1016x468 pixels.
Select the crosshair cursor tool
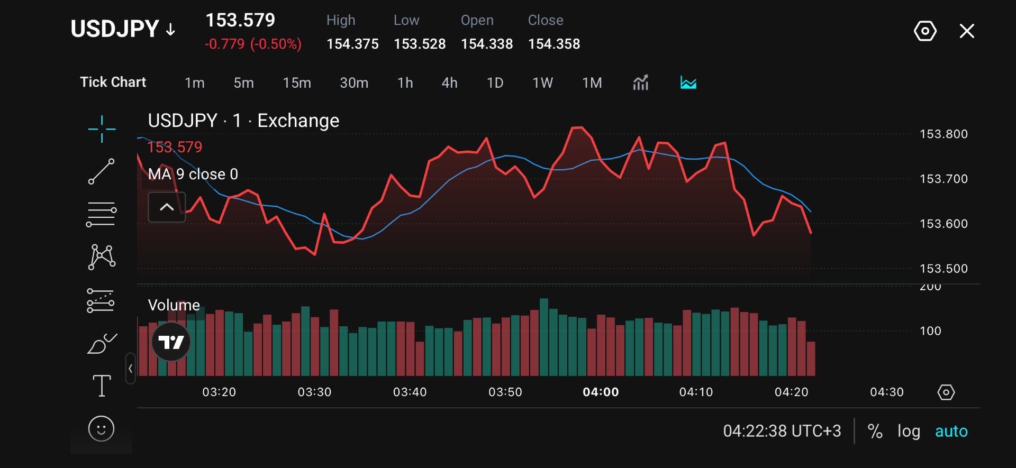(102, 129)
